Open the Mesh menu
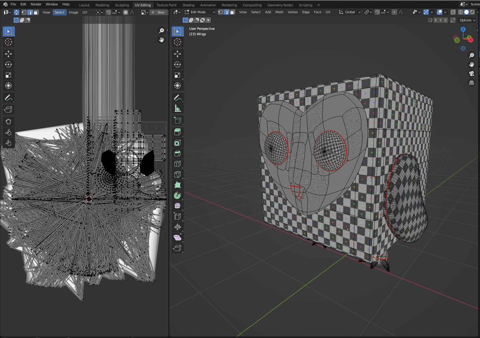480x338 pixels. tap(279, 12)
